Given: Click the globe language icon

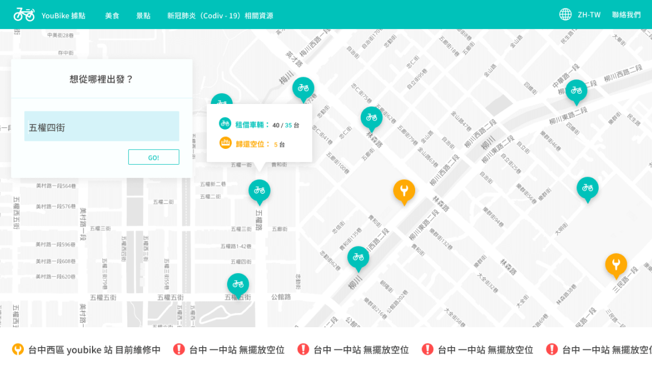Looking at the screenshot, I should click(x=565, y=15).
